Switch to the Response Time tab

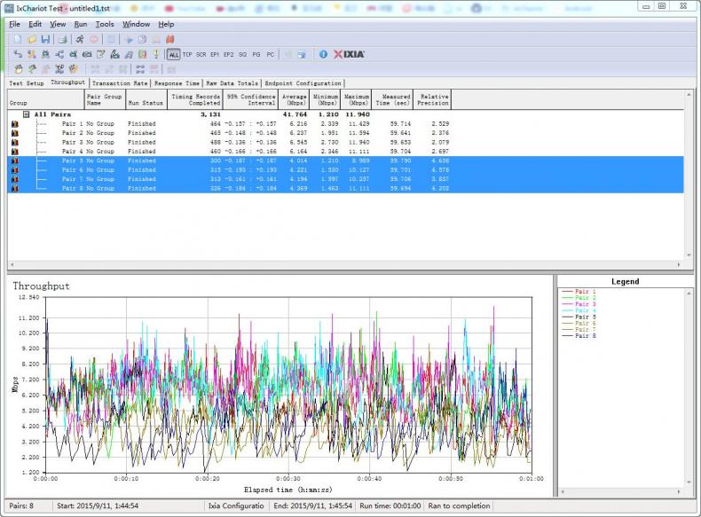tap(177, 83)
